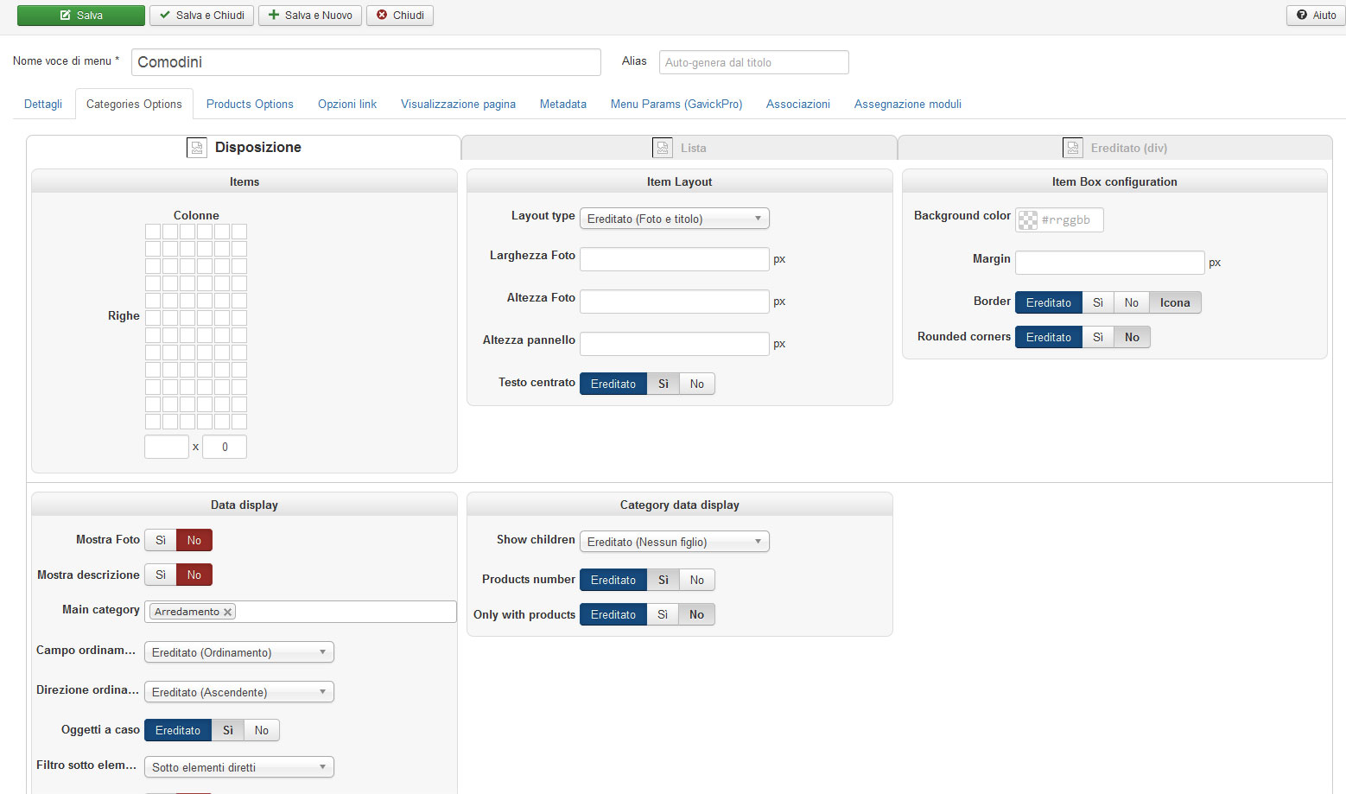
Task: Open the Metadata tab
Action: pyautogui.click(x=563, y=104)
